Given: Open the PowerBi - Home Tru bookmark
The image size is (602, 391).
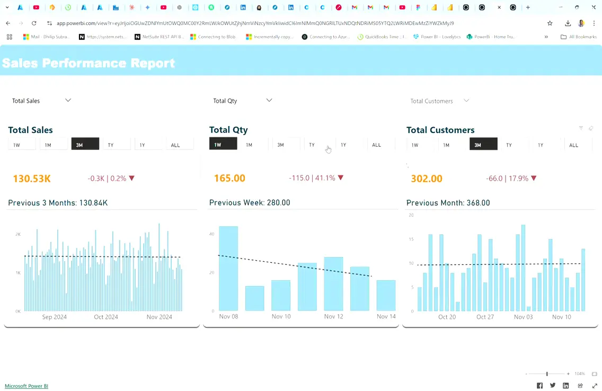Looking at the screenshot, I should click(491, 37).
